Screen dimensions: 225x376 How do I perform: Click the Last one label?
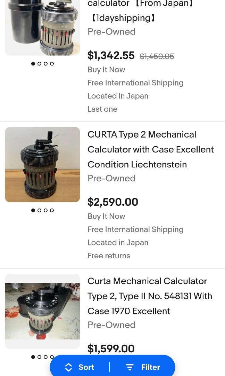[x=102, y=109]
